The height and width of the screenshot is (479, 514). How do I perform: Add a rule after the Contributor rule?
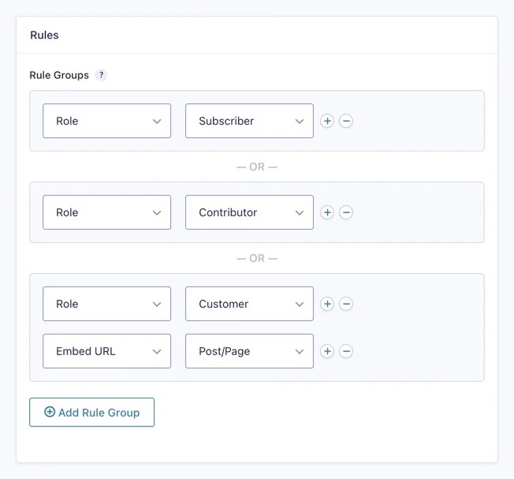point(327,212)
